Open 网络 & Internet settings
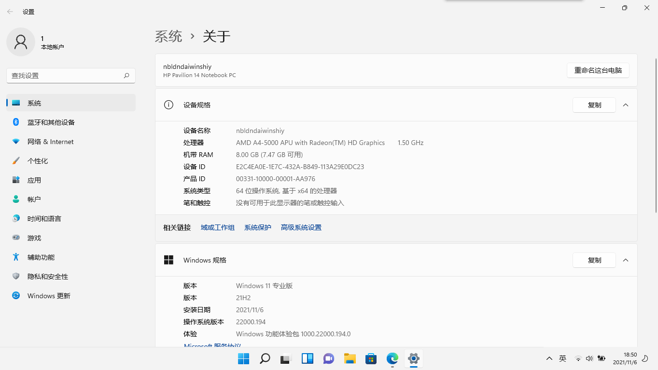Screen dimensions: 658x370 71,142
